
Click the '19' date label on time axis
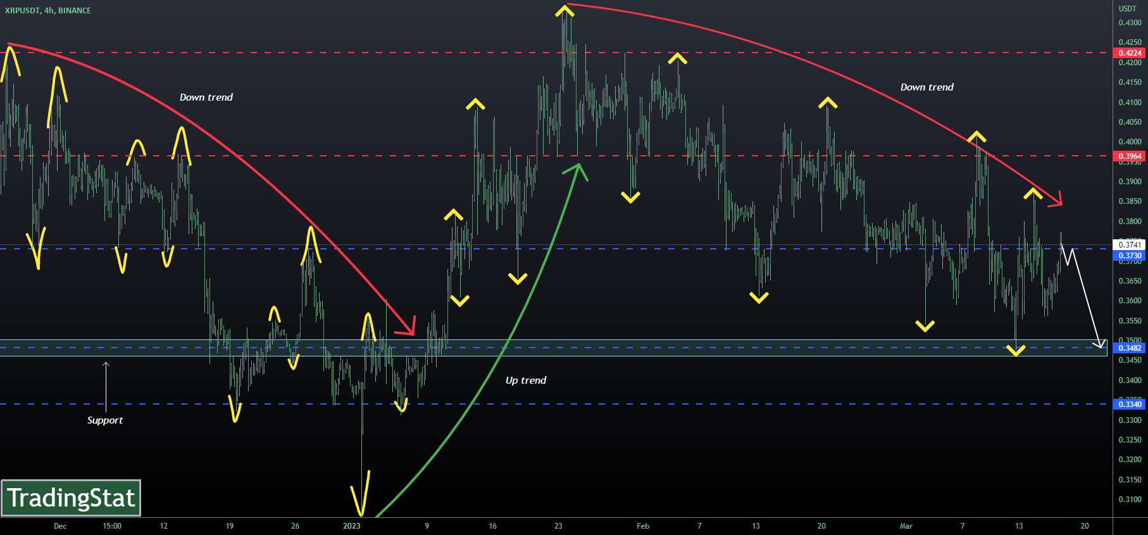tap(230, 526)
